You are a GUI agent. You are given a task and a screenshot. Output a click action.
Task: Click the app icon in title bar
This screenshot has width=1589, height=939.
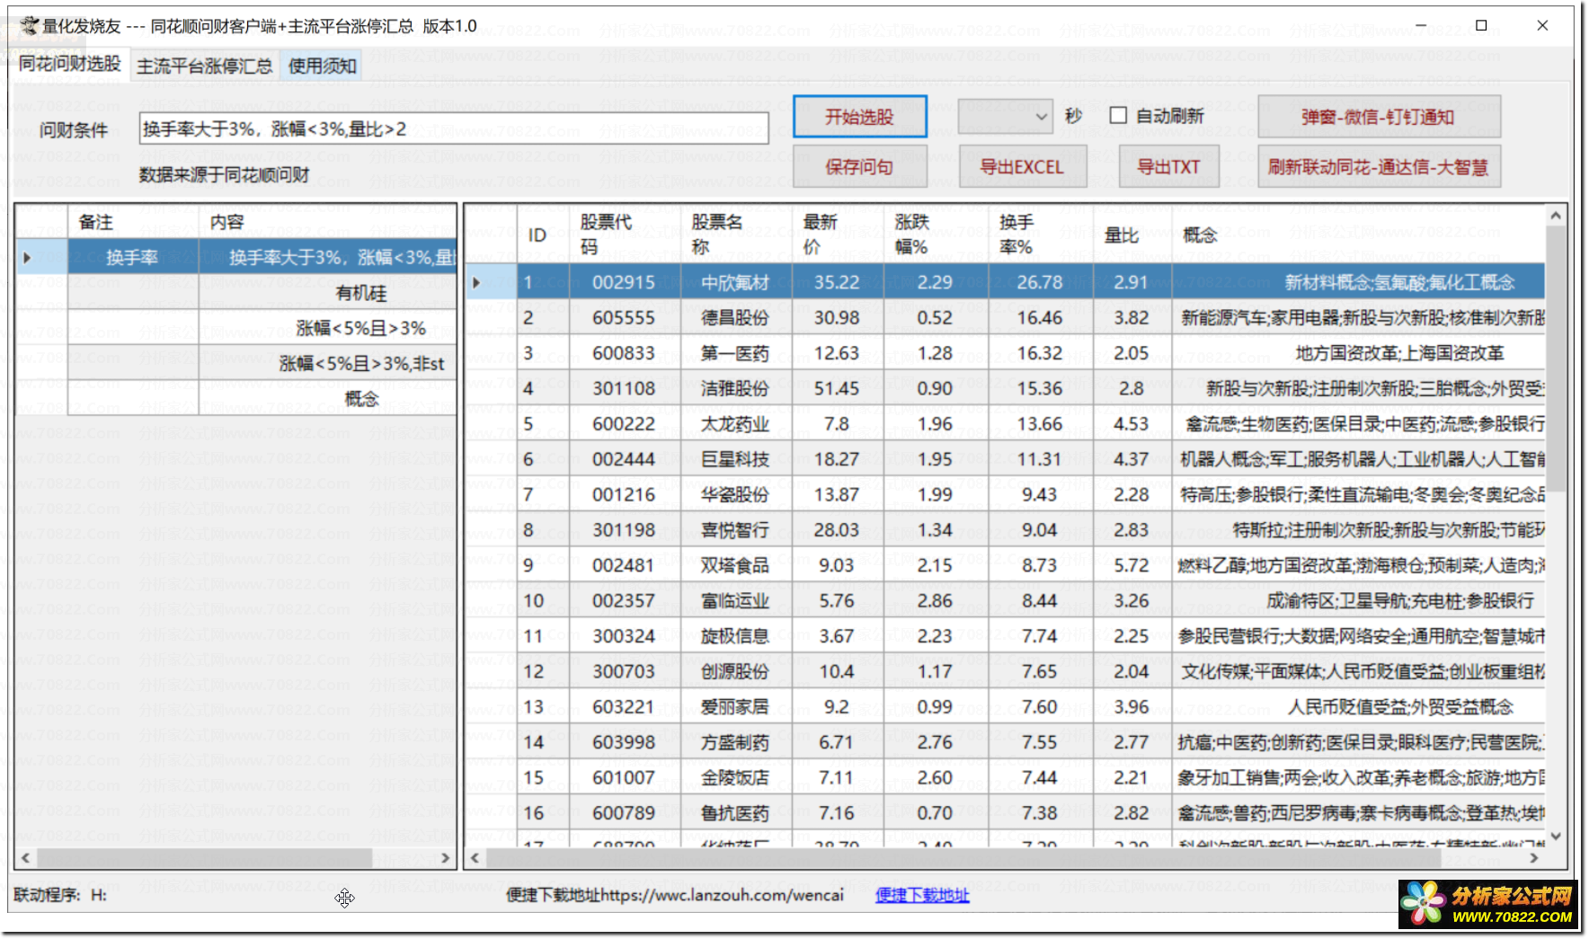tap(30, 25)
